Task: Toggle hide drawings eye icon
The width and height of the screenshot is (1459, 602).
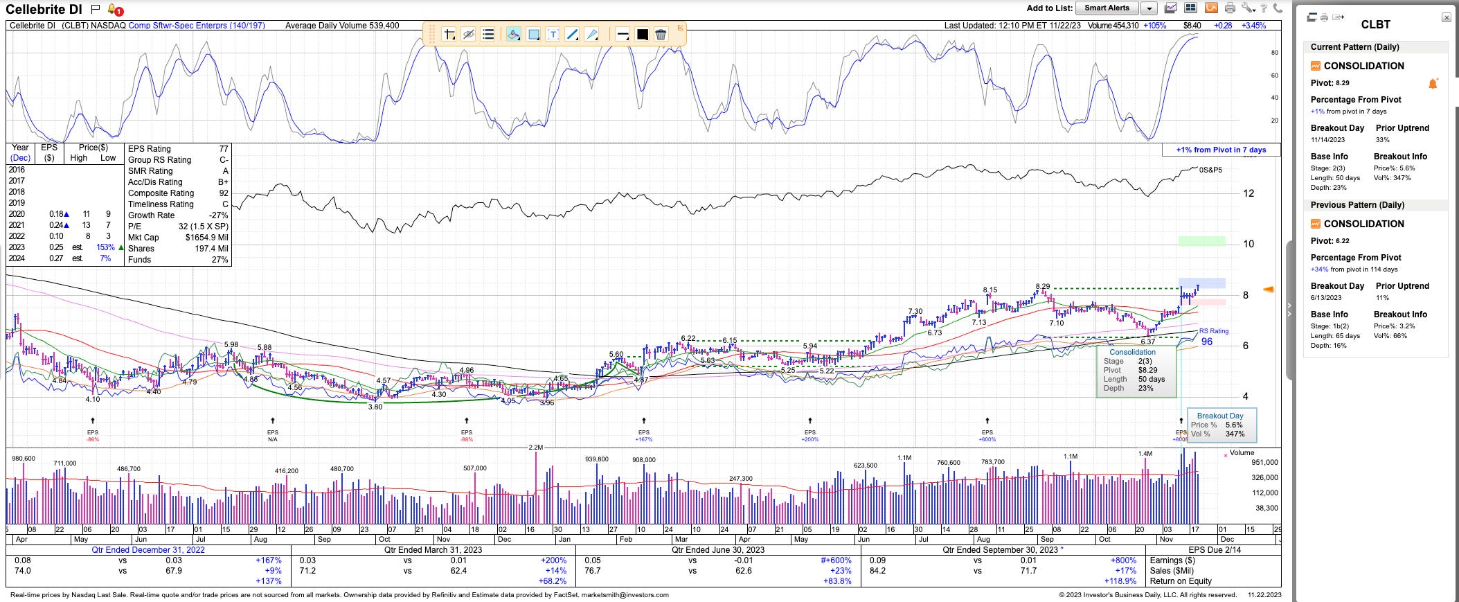Action: [x=468, y=34]
